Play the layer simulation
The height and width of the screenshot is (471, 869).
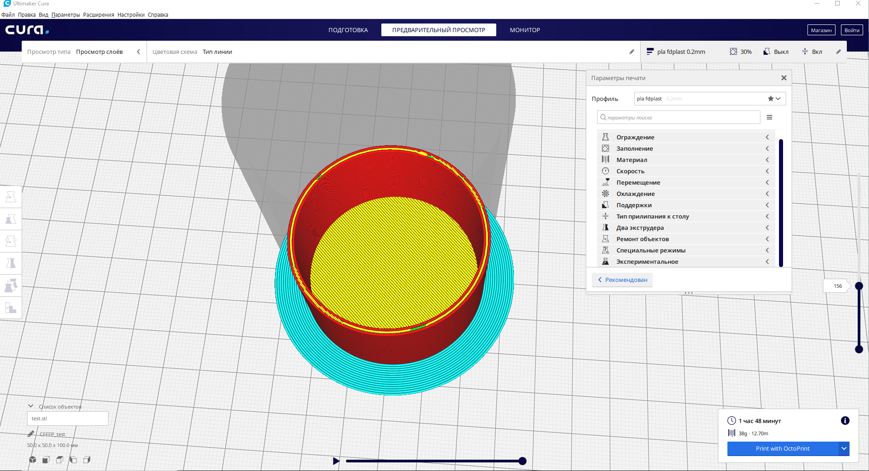point(336,461)
